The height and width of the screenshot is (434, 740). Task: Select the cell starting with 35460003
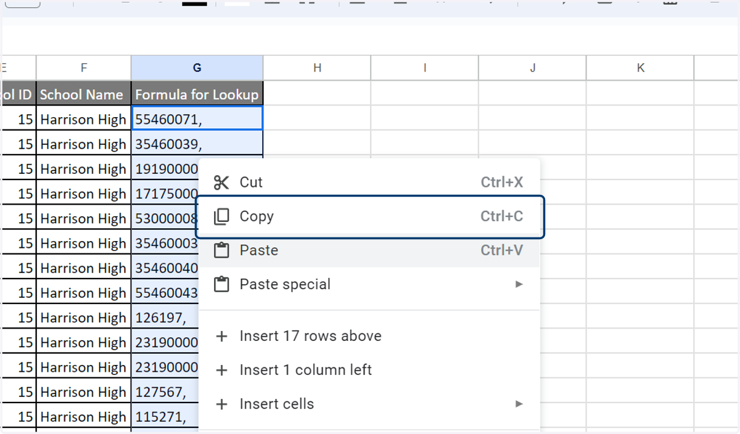(165, 244)
